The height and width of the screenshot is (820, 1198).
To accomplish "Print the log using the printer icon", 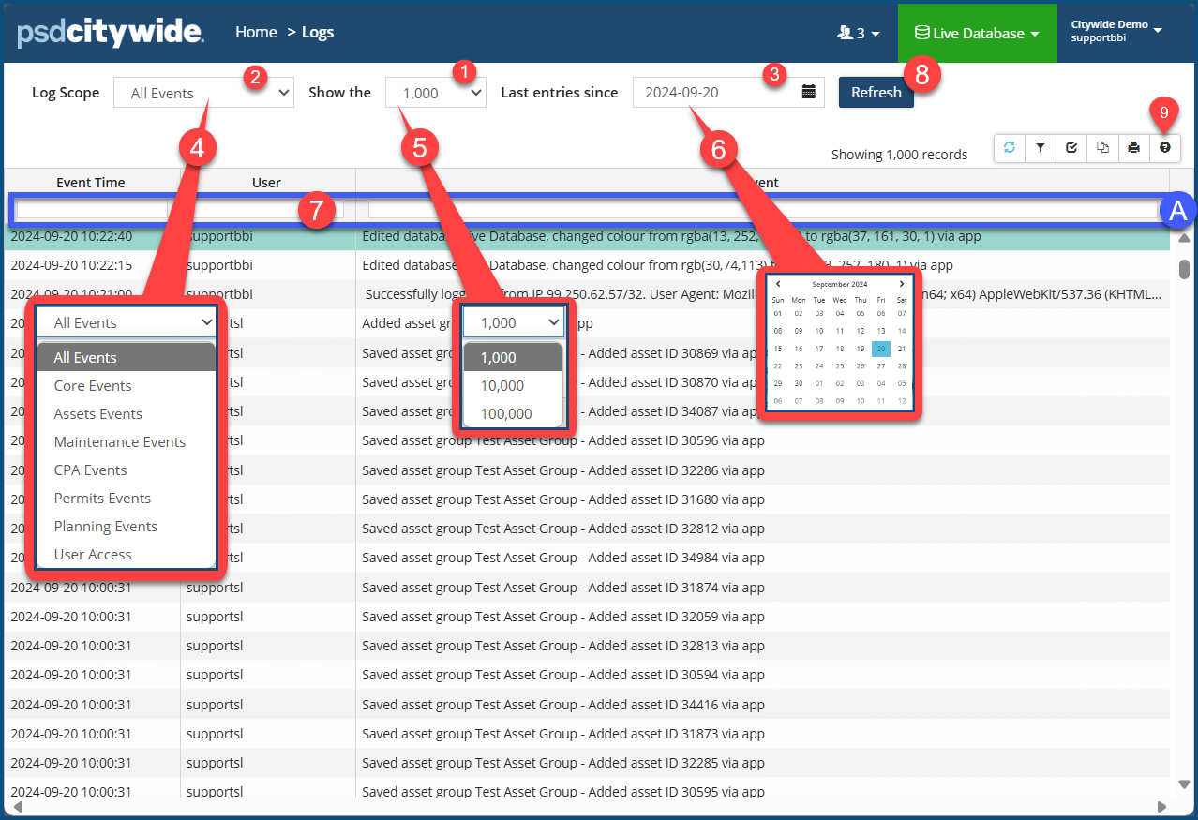I will [x=1133, y=148].
